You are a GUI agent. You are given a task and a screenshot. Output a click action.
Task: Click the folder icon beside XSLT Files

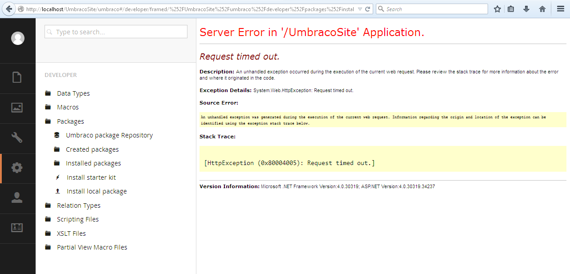pyautogui.click(x=48, y=233)
